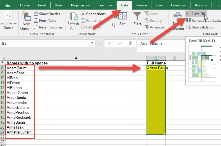Select cell containing AnnaConda
The width and height of the screenshot is (221, 146).
[76, 98]
